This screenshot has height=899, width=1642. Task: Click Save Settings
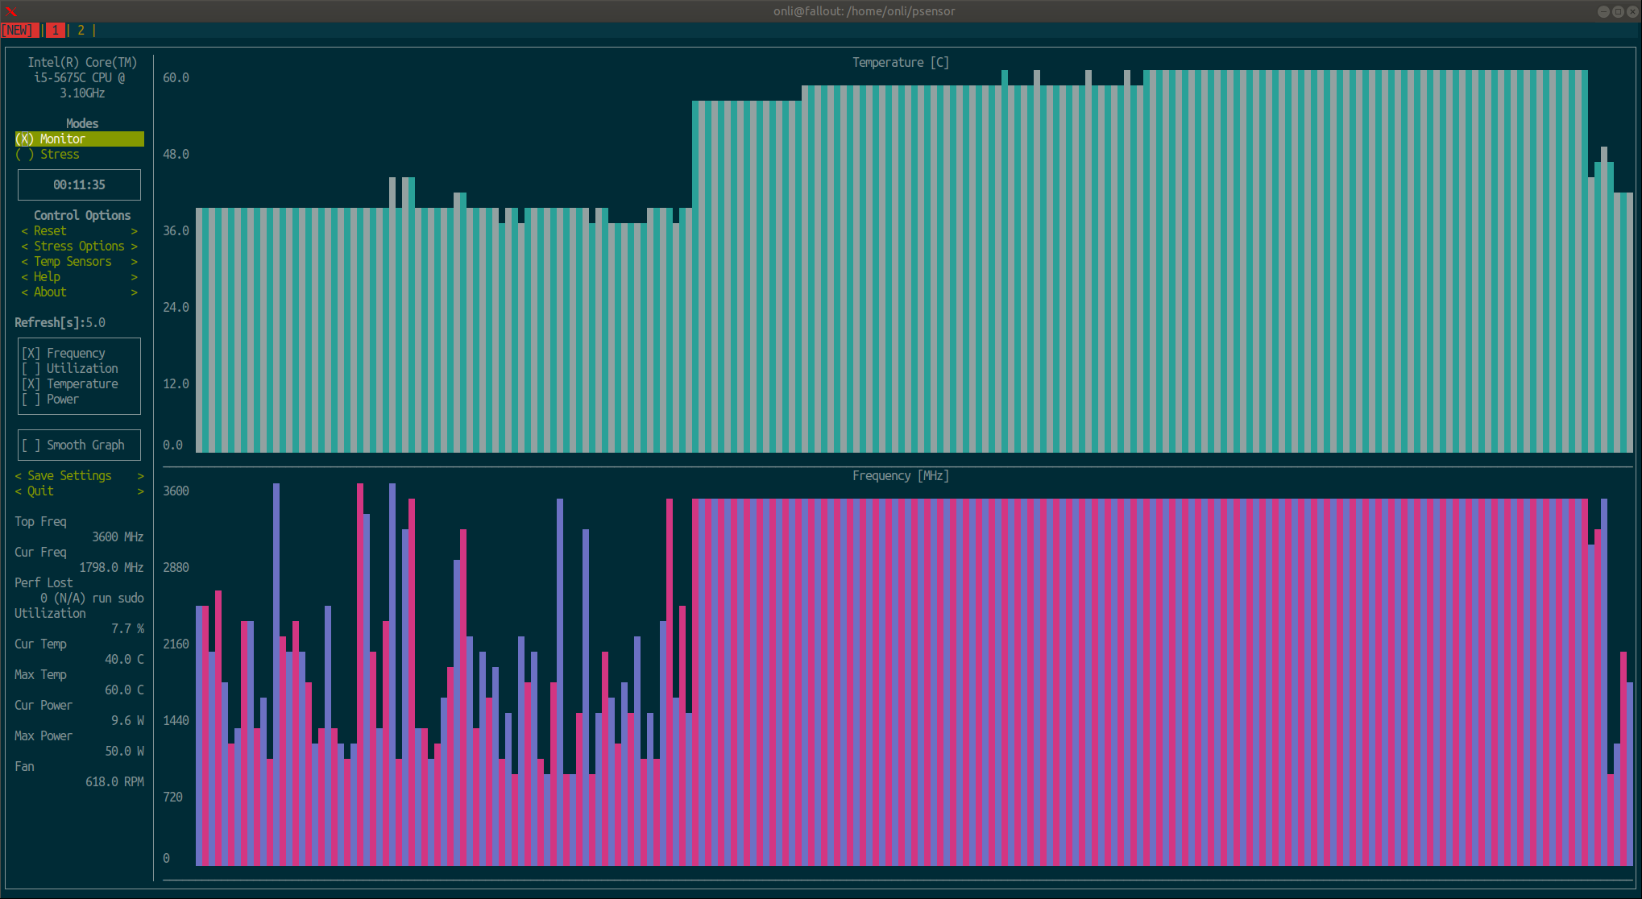pos(79,475)
